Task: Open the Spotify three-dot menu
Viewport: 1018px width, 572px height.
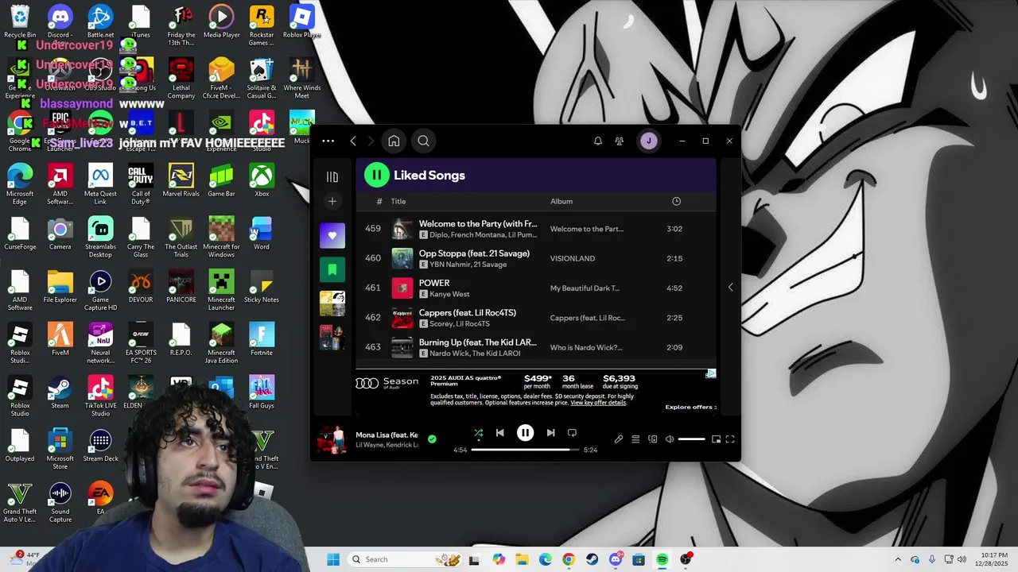Action: coord(328,141)
